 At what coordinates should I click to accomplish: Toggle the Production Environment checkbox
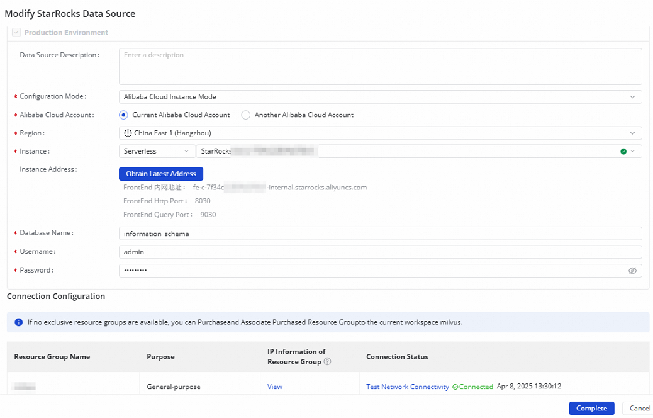tap(16, 33)
